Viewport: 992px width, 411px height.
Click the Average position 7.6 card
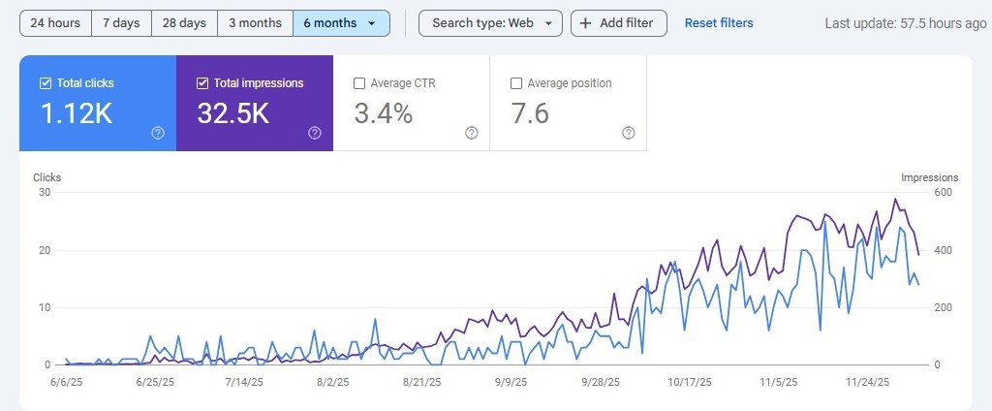[568, 104]
